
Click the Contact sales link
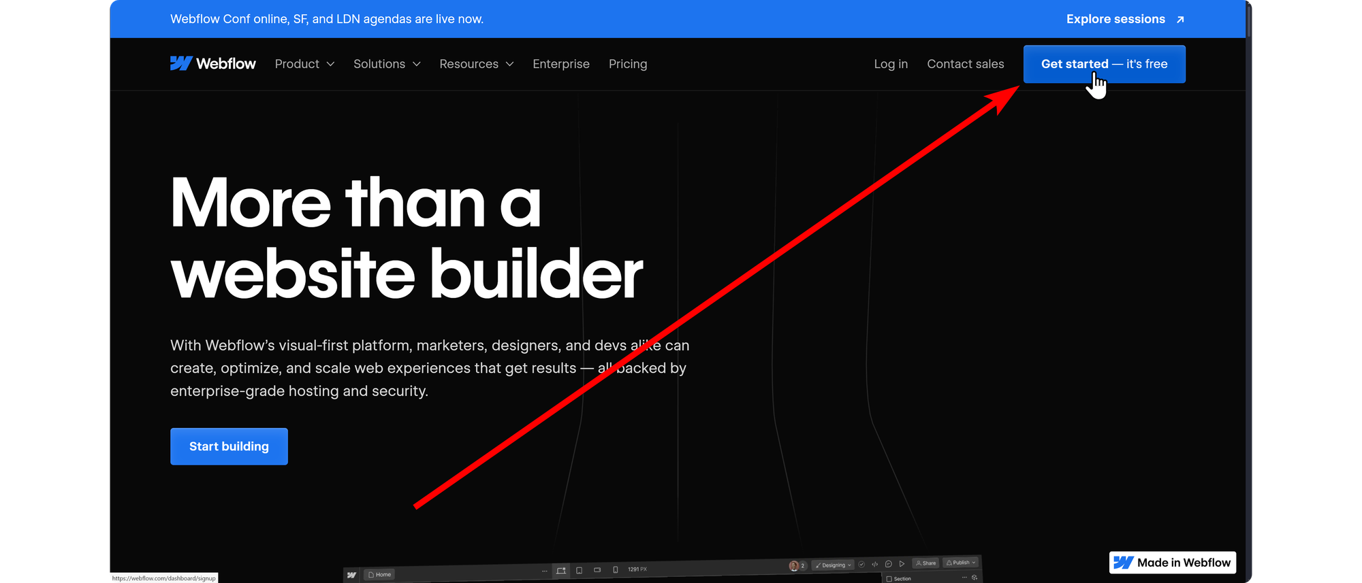click(965, 64)
